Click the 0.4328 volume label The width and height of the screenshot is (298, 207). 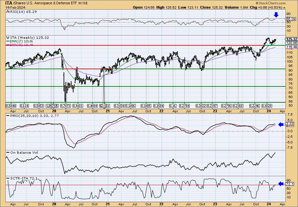point(267,106)
